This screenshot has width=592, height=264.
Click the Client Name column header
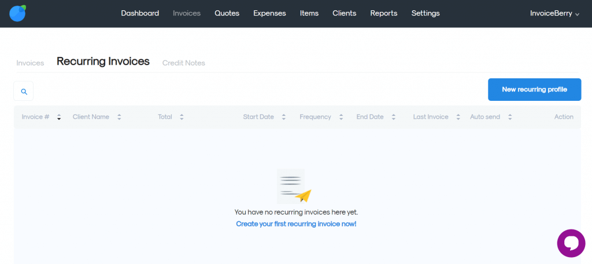click(91, 117)
